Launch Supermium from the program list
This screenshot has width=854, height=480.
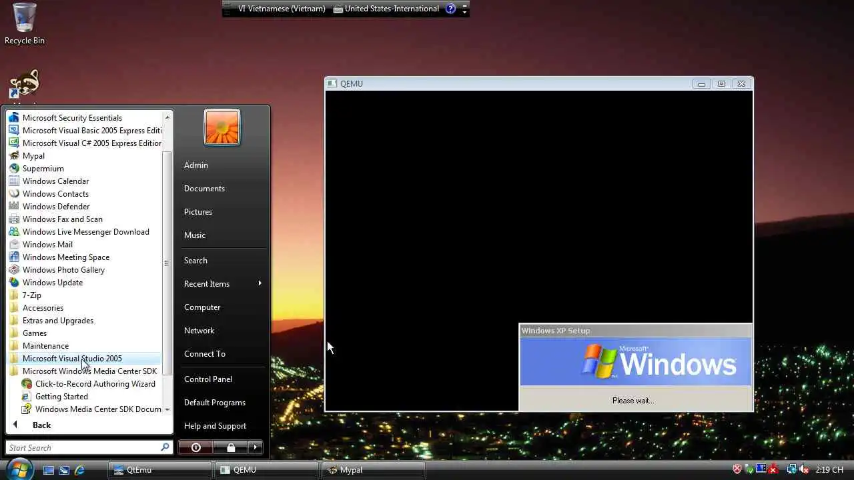[x=84, y=169]
